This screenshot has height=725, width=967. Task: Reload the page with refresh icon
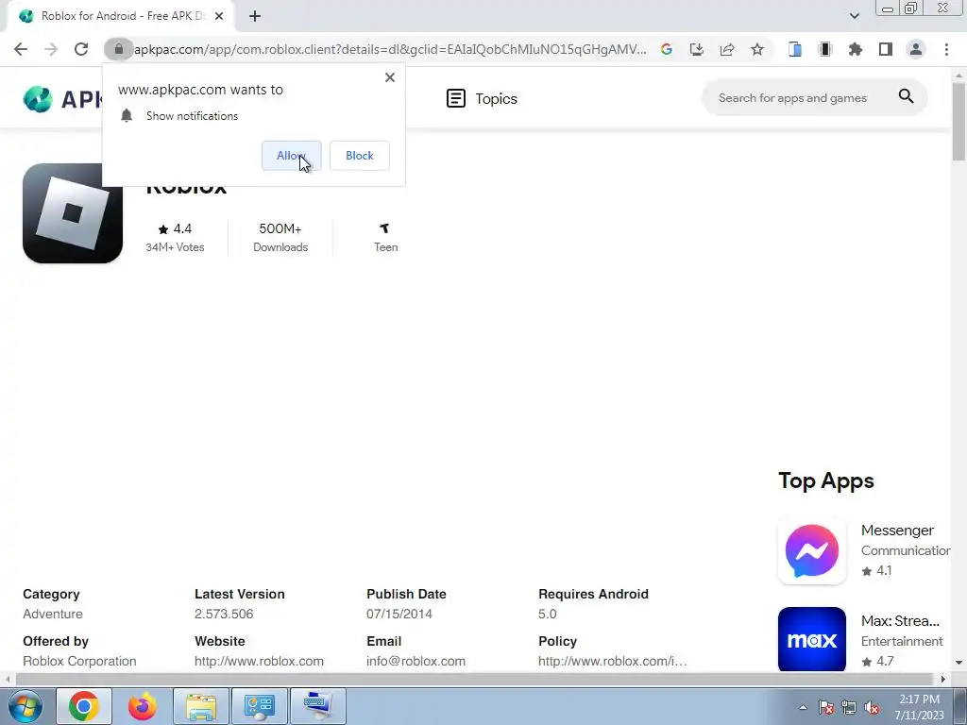tap(81, 49)
